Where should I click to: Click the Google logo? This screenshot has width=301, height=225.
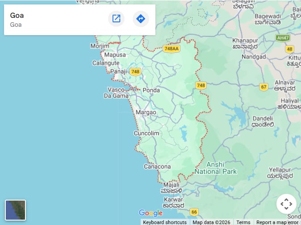pyautogui.click(x=150, y=213)
